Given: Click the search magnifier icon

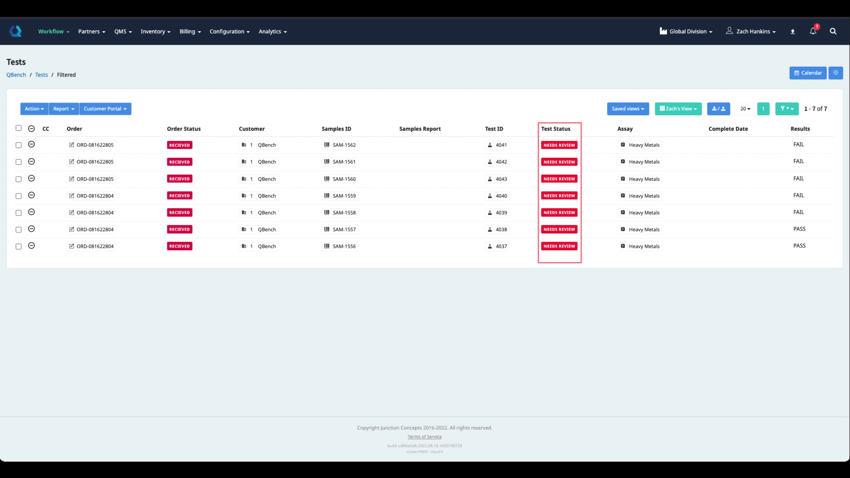Looking at the screenshot, I should tap(833, 31).
